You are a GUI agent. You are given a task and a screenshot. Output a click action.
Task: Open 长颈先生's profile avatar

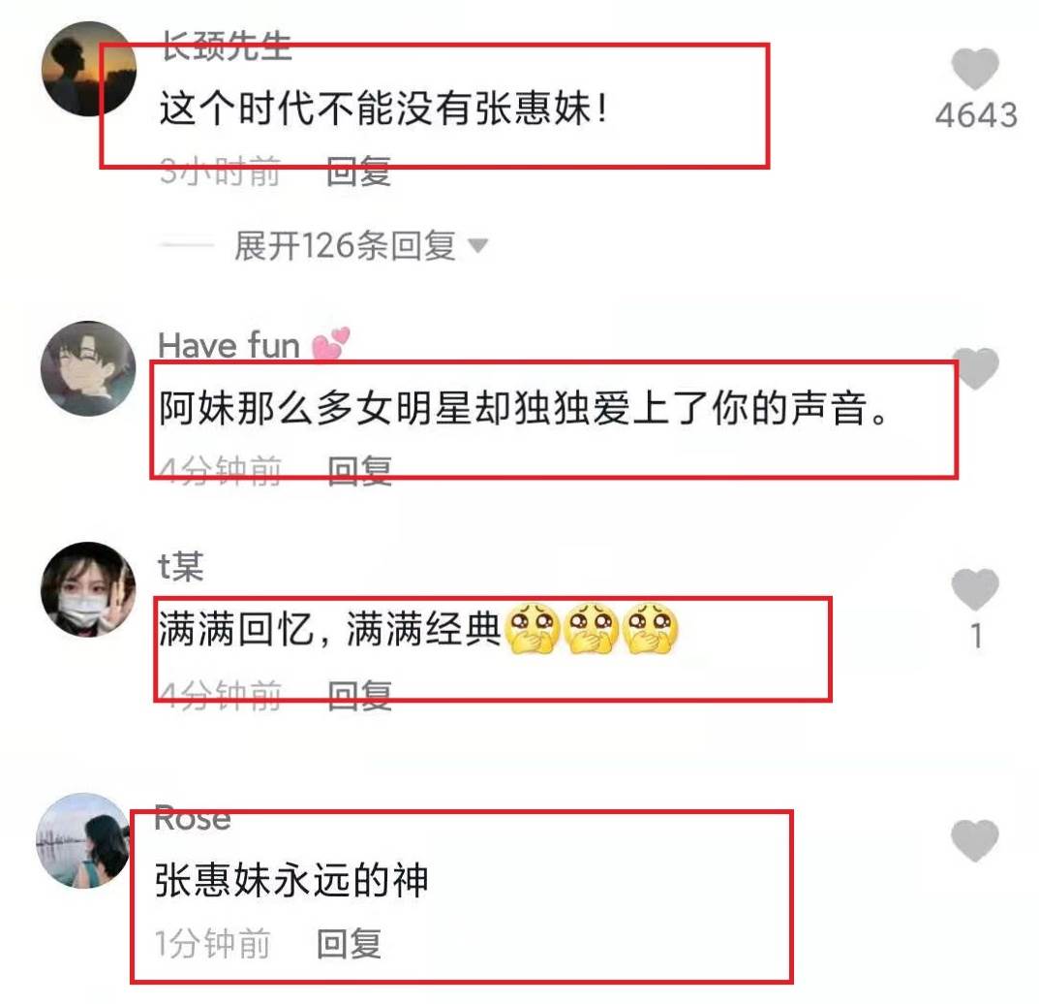[89, 69]
